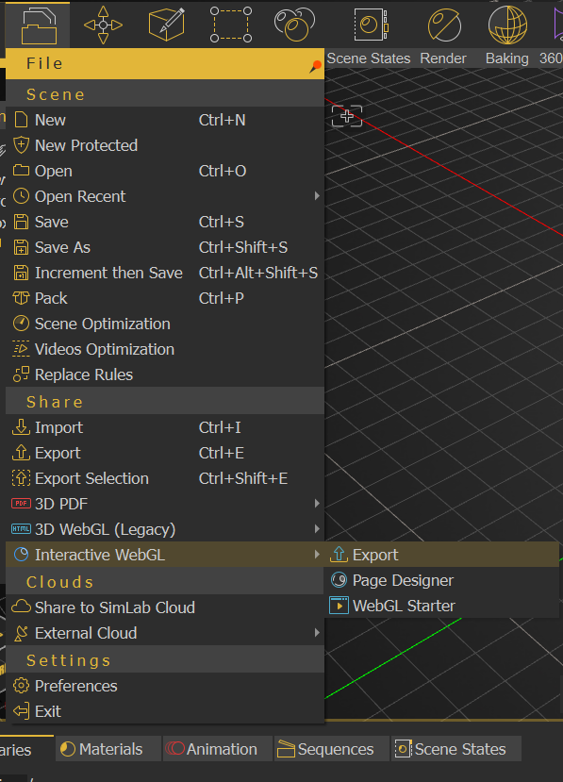
Task: Click viewport focus frame icon
Action: [347, 116]
